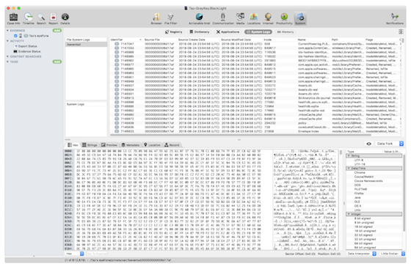Select the .fseventsd entry under File System Logs
The height and width of the screenshot is (269, 411).
coord(86,44)
